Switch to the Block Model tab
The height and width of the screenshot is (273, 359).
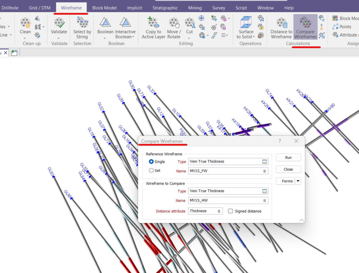pos(104,8)
